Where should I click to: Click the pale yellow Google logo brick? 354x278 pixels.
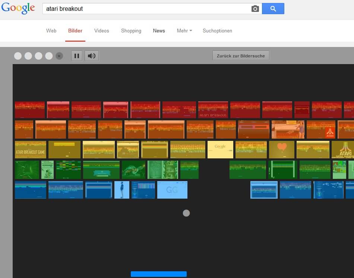pos(220,149)
